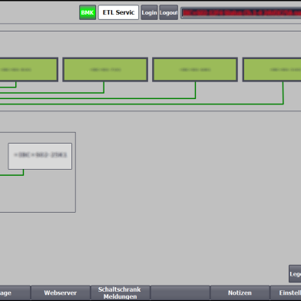Open the Notizen page
Screen dimensions: 301x301
[x=240, y=293]
